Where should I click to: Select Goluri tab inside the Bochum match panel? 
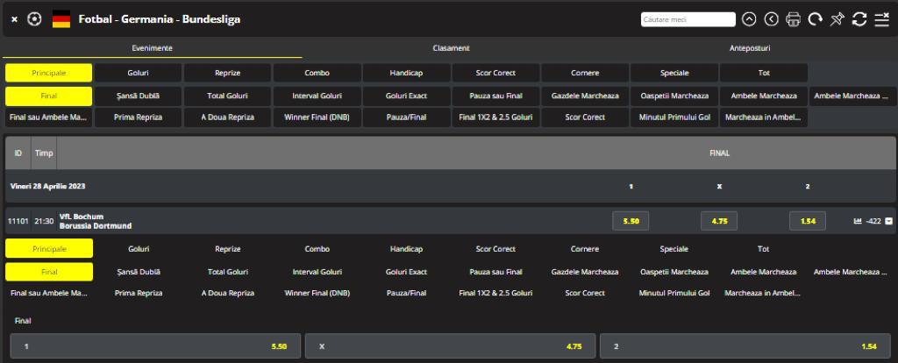click(138, 249)
